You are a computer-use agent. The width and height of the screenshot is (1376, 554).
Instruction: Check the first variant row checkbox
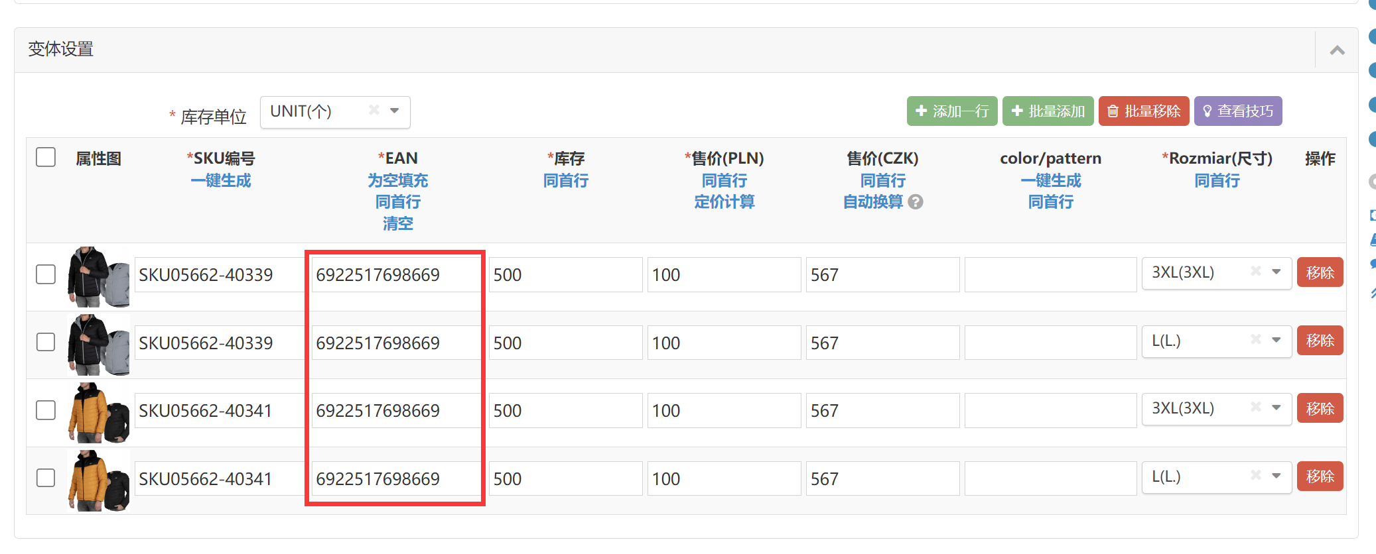[46, 274]
